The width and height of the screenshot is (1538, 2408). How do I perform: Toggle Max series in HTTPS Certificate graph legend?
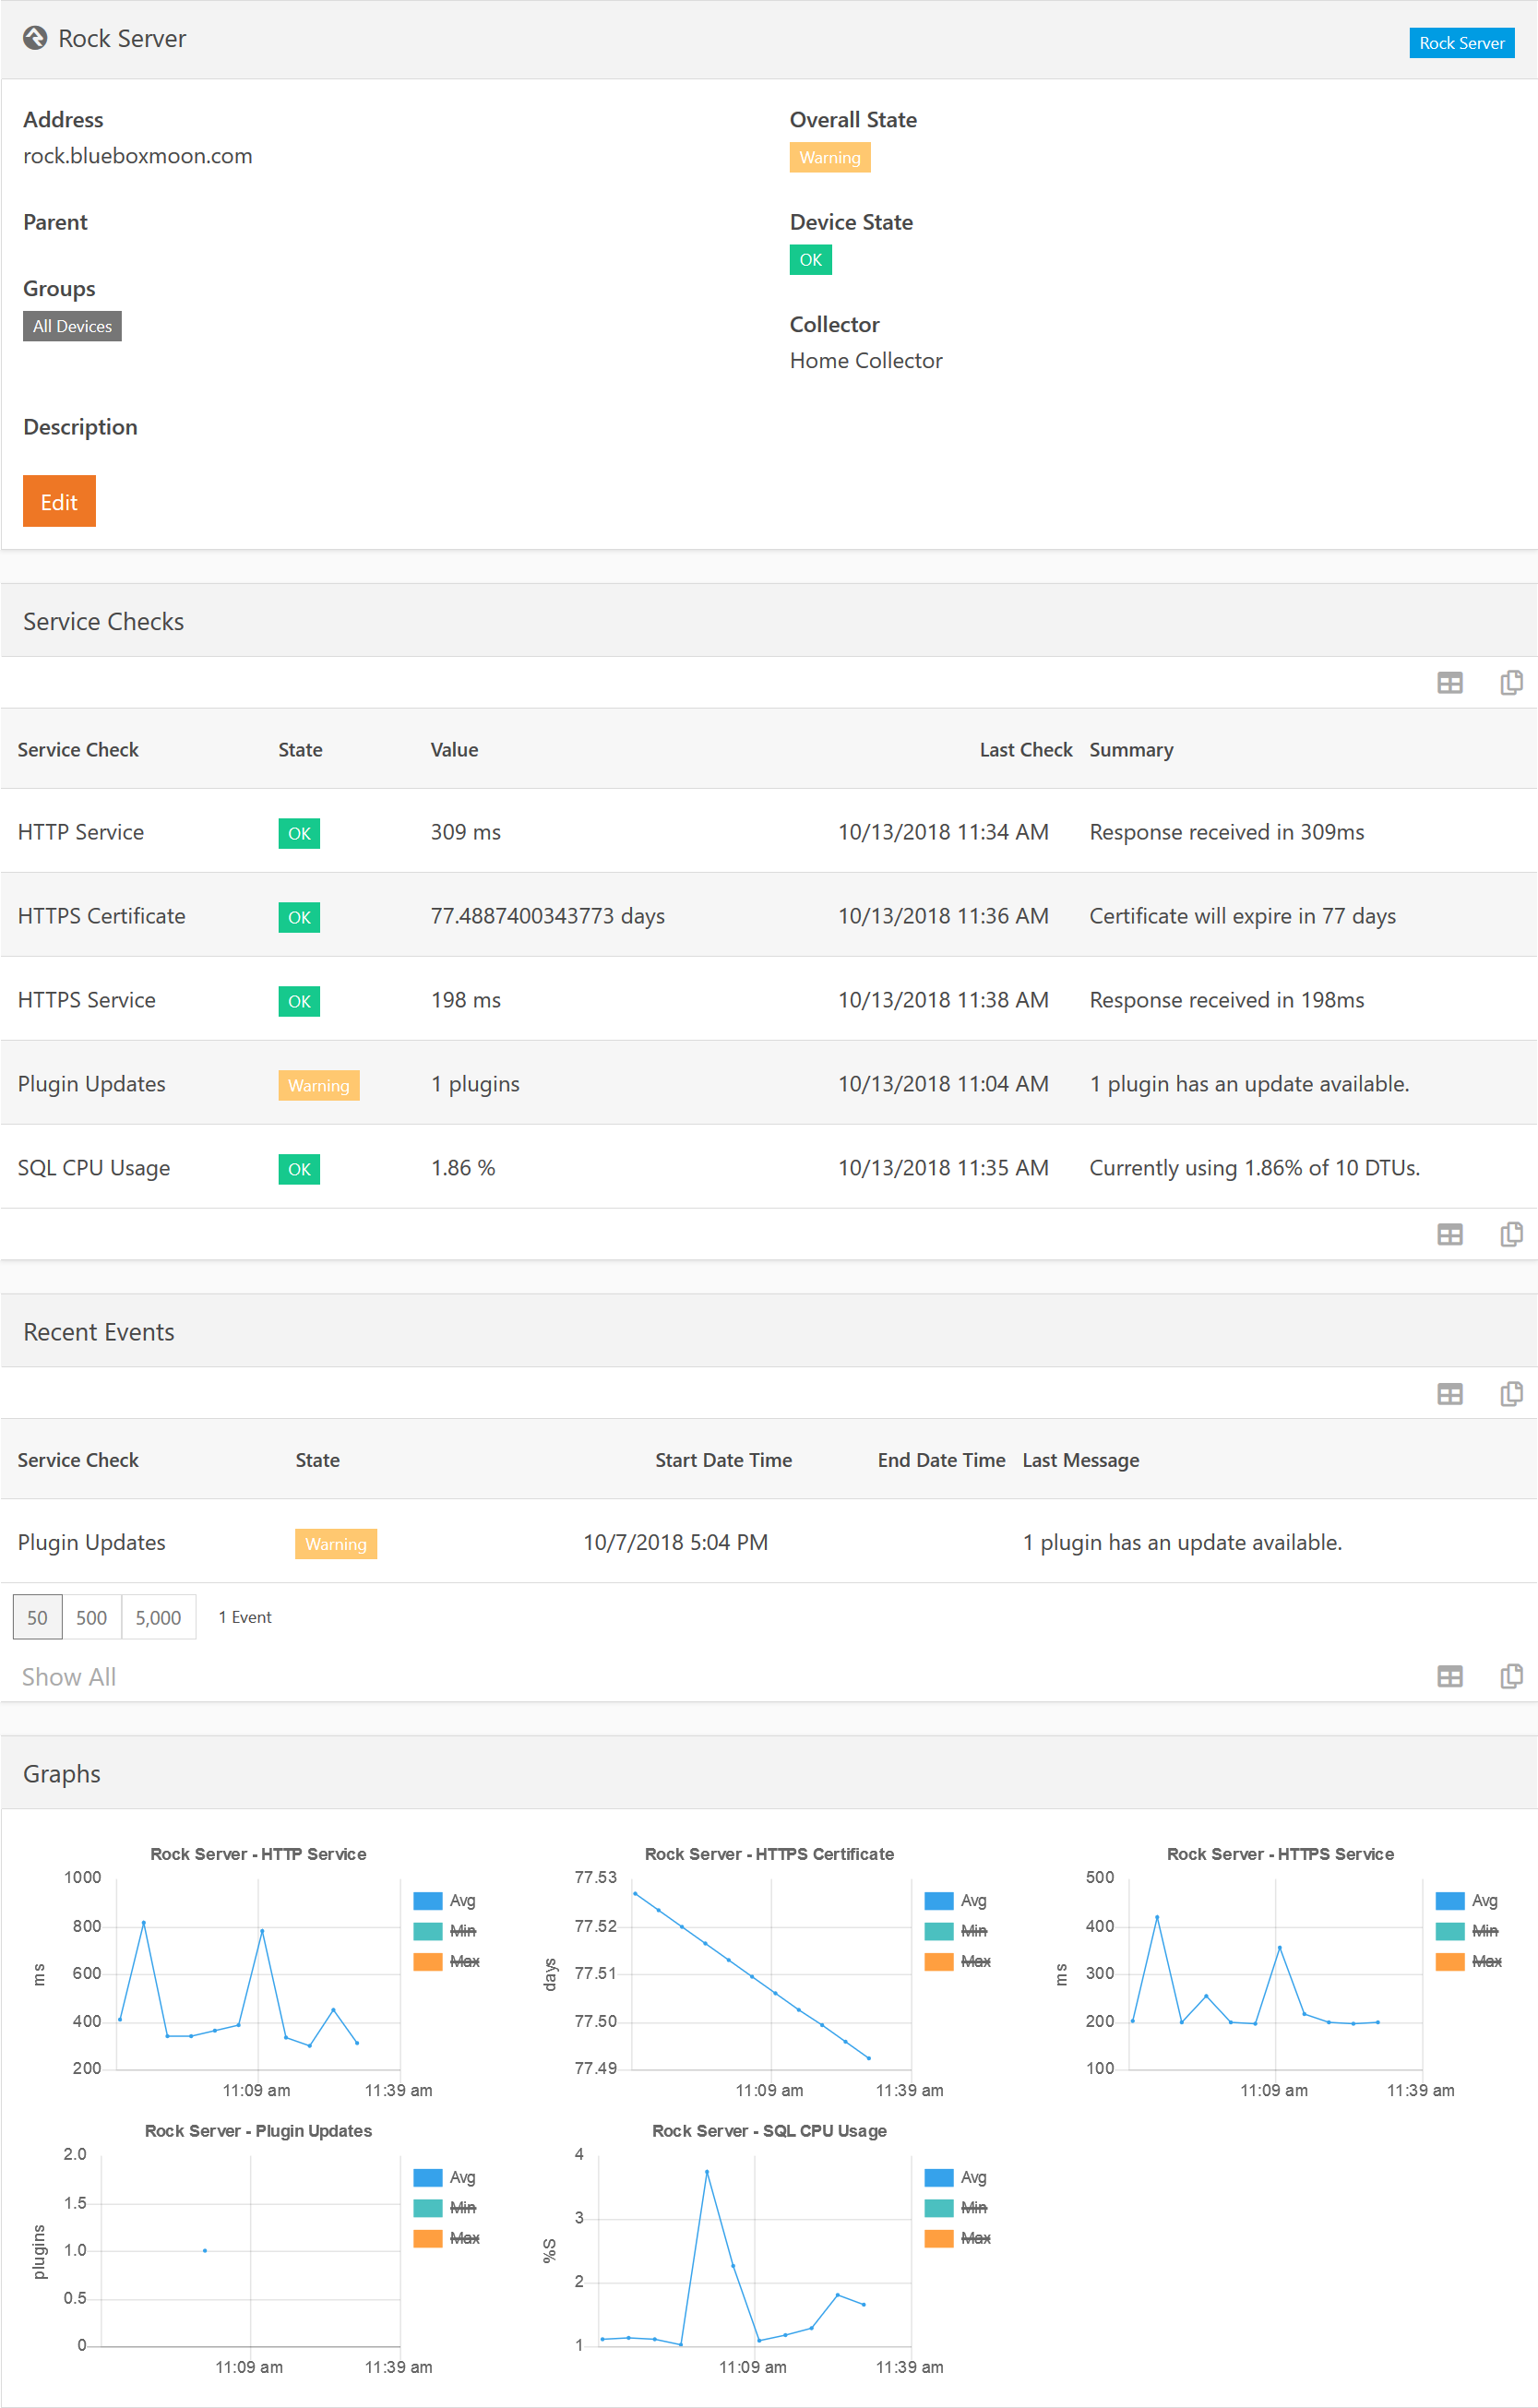coord(957,1961)
